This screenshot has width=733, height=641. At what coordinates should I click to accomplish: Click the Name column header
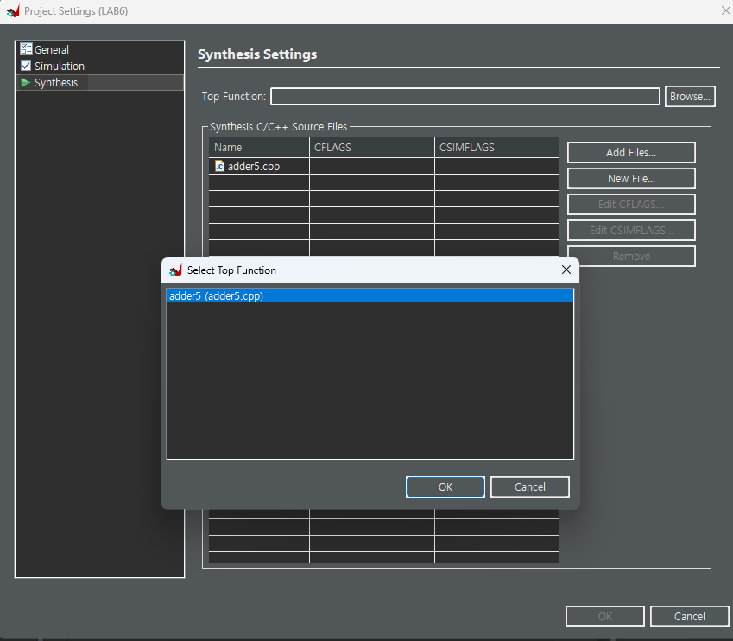click(x=259, y=148)
